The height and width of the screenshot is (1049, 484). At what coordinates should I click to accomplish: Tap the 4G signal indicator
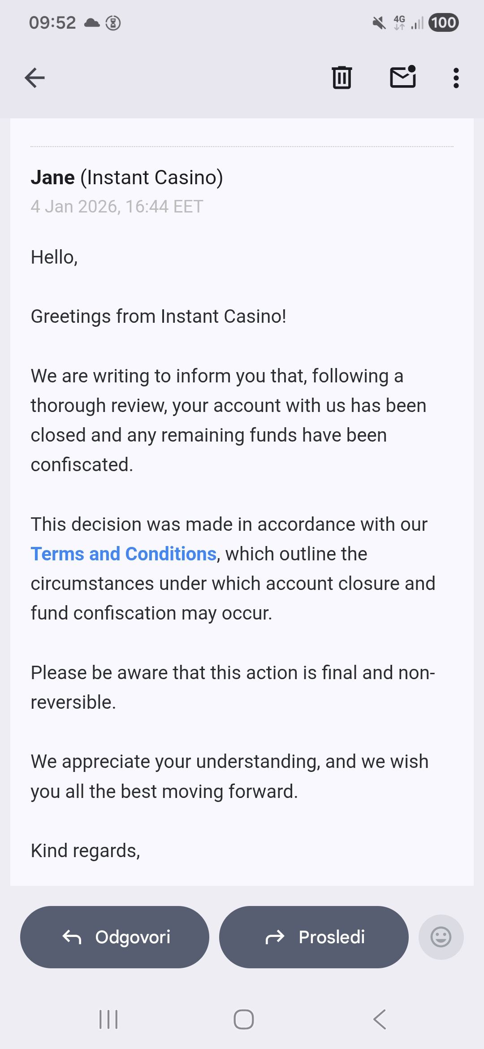click(x=399, y=22)
